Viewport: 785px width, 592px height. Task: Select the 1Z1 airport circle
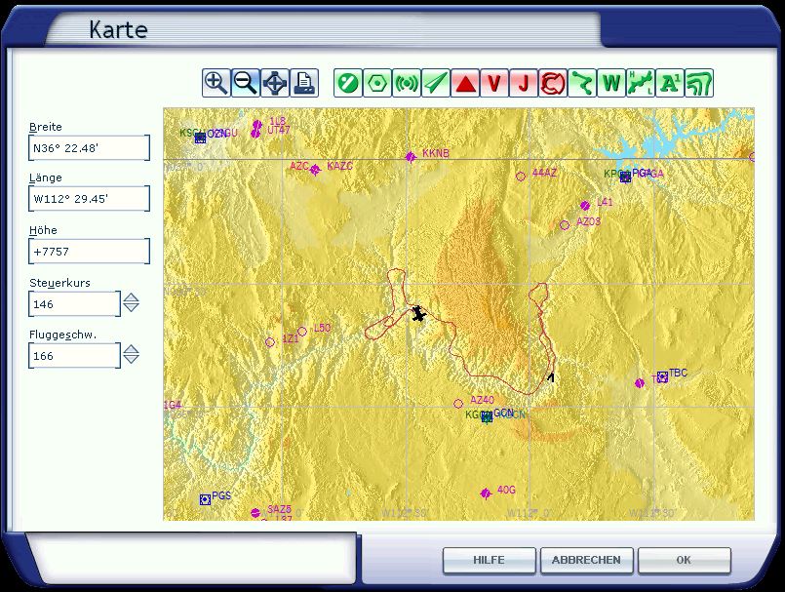click(x=270, y=342)
